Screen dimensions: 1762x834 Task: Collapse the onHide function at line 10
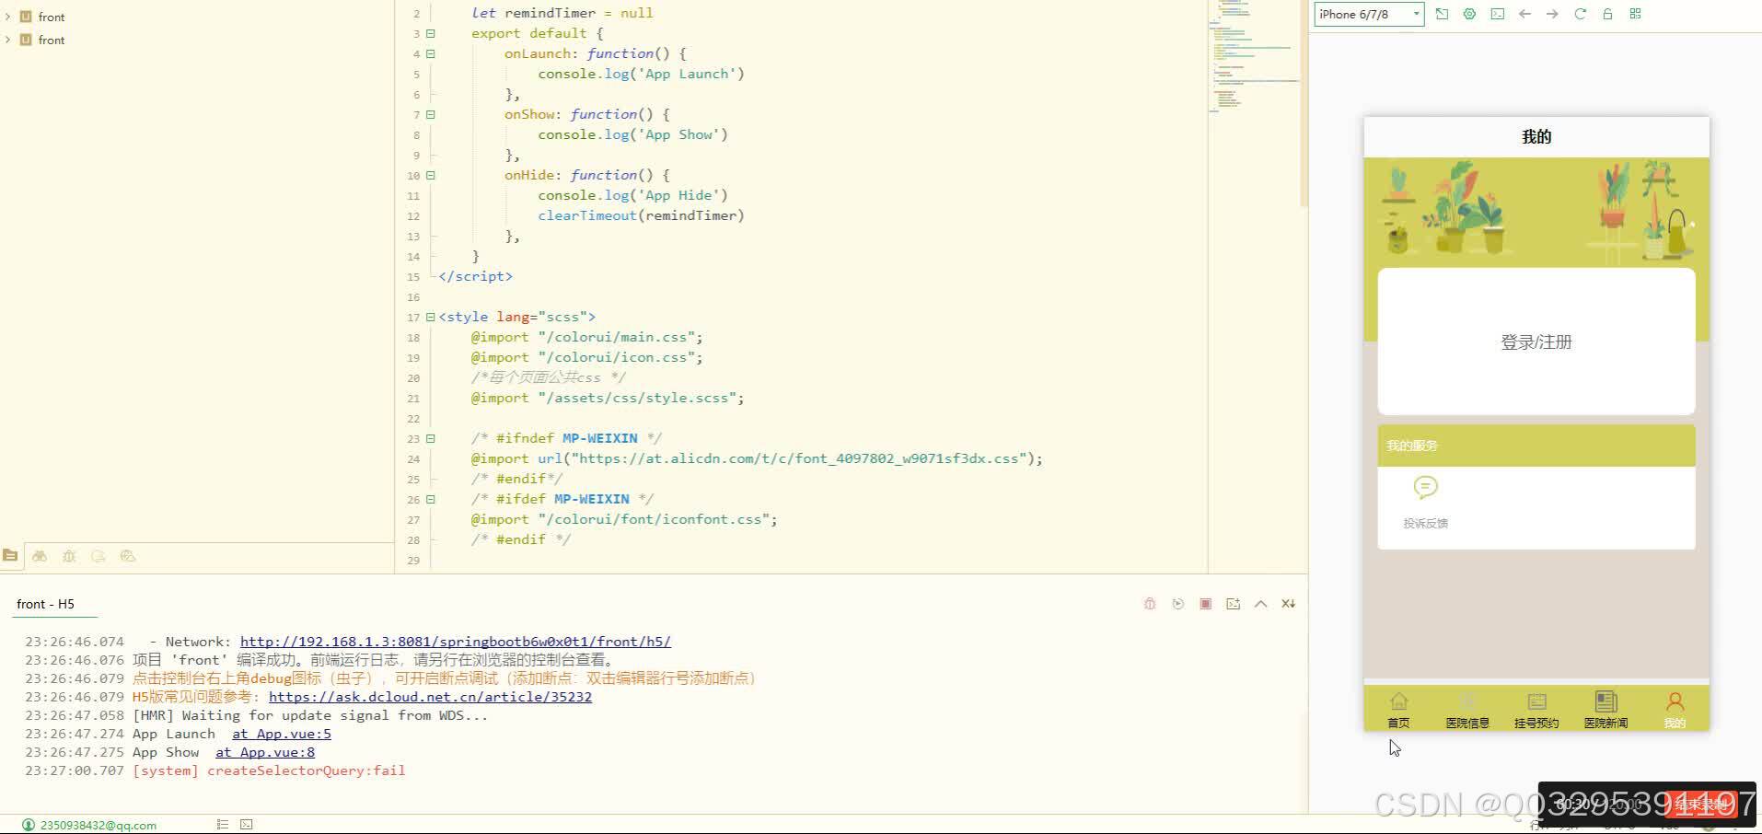pyautogui.click(x=431, y=175)
